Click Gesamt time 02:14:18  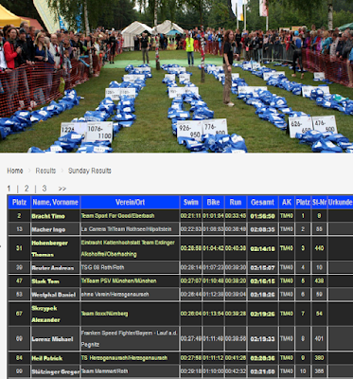point(262,249)
